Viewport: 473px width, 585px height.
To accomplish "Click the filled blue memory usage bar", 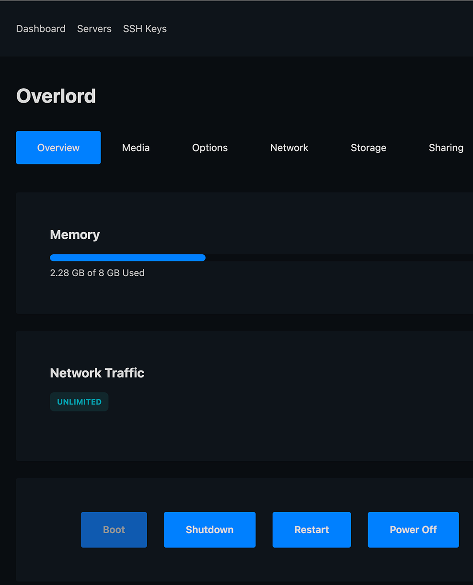I will (127, 258).
